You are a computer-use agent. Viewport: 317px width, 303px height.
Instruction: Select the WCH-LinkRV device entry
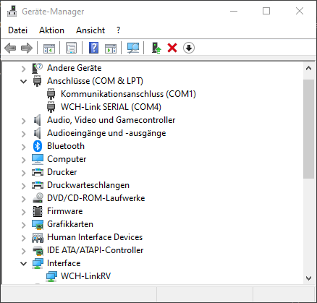pyautogui.click(x=85, y=276)
